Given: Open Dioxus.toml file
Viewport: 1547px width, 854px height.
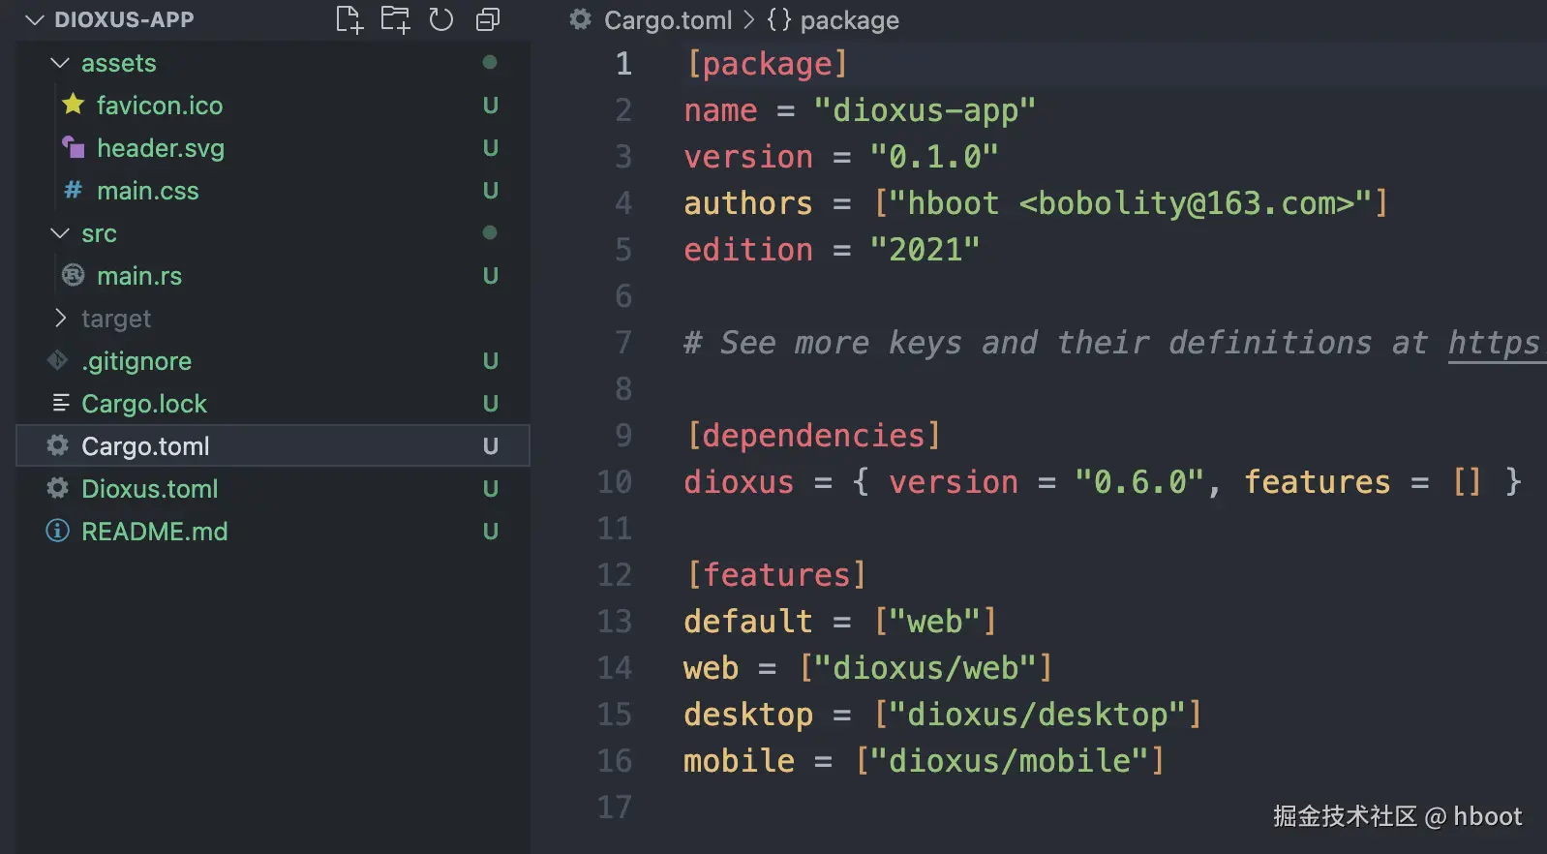Looking at the screenshot, I should [x=150, y=489].
